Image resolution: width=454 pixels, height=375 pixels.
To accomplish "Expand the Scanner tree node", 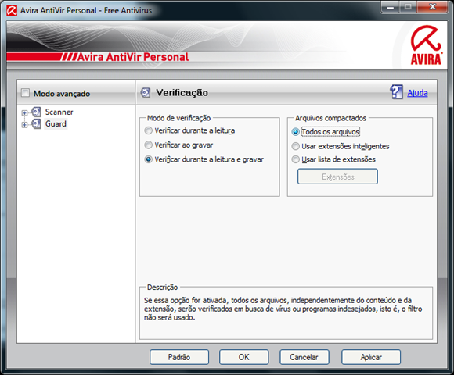I will [24, 113].
